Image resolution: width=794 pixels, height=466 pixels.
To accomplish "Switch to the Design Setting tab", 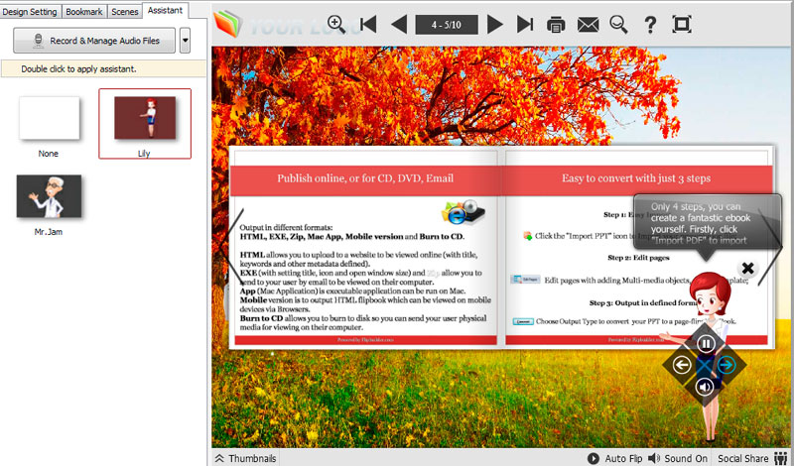I will pyautogui.click(x=31, y=11).
